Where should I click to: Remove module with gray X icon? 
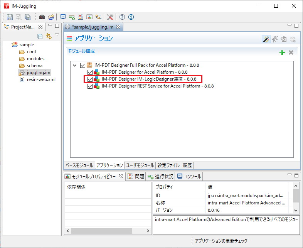point(291,52)
